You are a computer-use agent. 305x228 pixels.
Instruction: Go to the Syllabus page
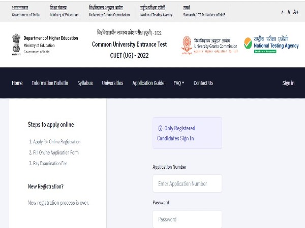[x=85, y=83]
